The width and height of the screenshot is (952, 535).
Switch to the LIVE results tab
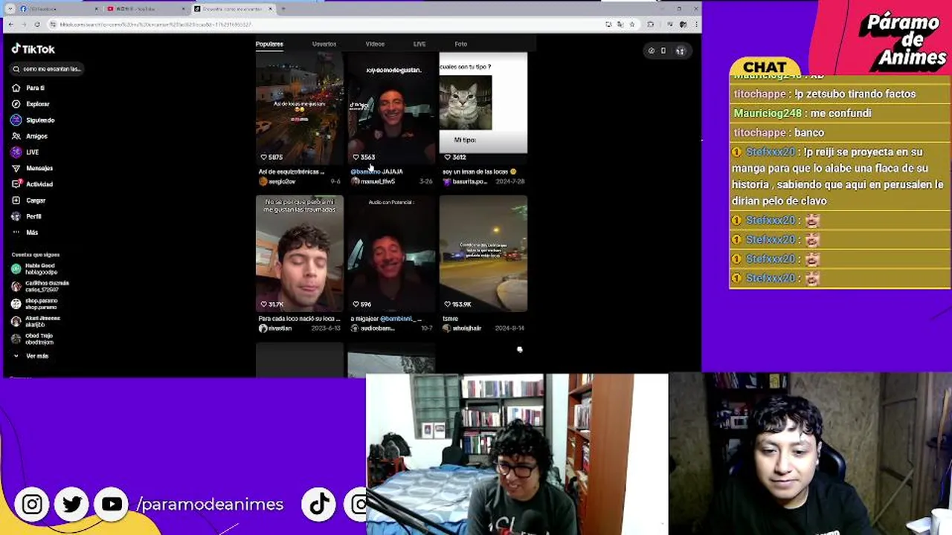pos(419,44)
